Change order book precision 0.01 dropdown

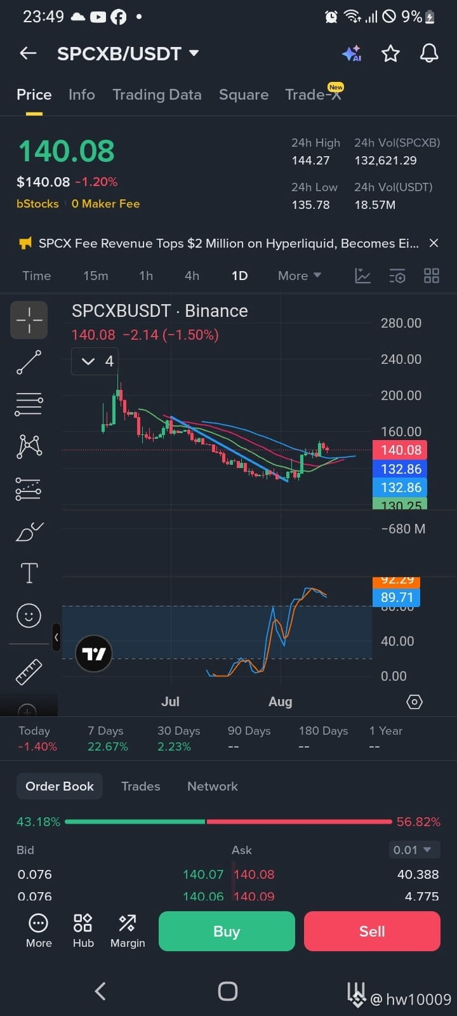(414, 850)
